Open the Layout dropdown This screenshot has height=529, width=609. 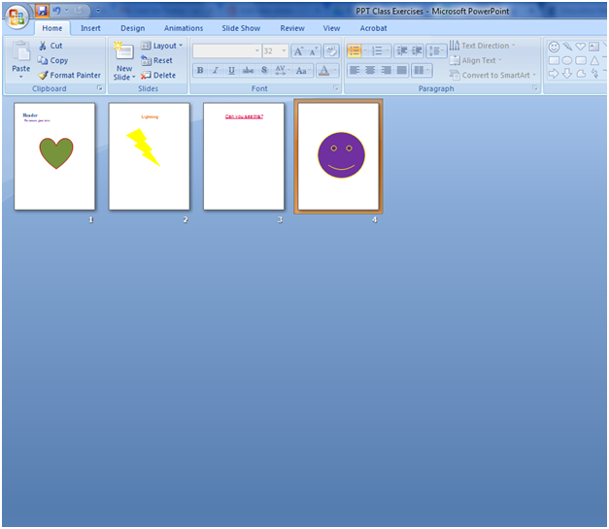click(x=161, y=46)
